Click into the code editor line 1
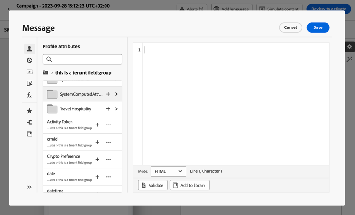The width and height of the screenshot is (355, 215). point(236,50)
